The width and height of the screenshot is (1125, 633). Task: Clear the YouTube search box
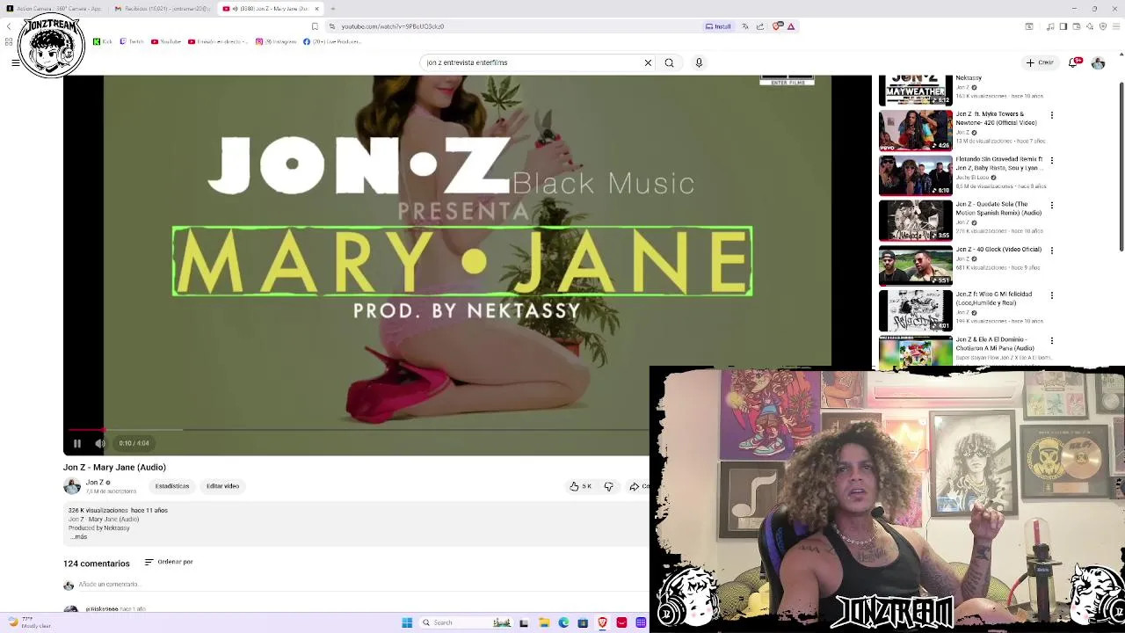[648, 62]
